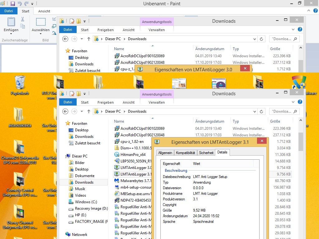Click the Crop icon in Paint's Bild group
Screen dimensions: 319x239
point(54,19)
